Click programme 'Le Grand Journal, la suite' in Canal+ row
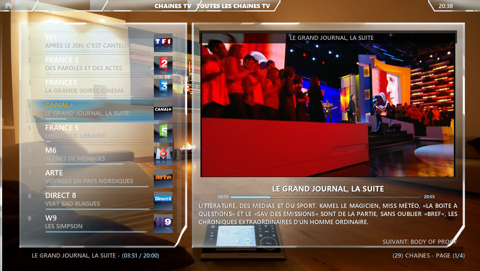This screenshot has height=271, width=480. pyautogui.click(x=87, y=113)
